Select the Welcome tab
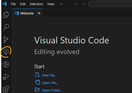 tap(27, 13)
